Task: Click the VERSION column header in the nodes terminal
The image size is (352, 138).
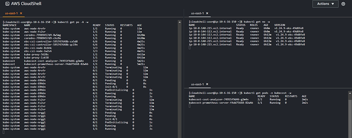Action: point(279,25)
